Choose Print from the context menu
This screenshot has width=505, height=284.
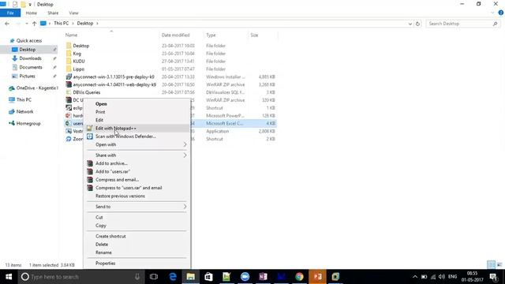[x=100, y=112]
